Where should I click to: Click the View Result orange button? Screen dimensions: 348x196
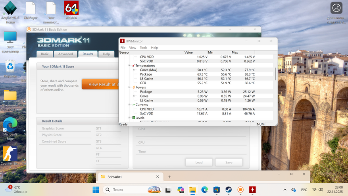100,84
